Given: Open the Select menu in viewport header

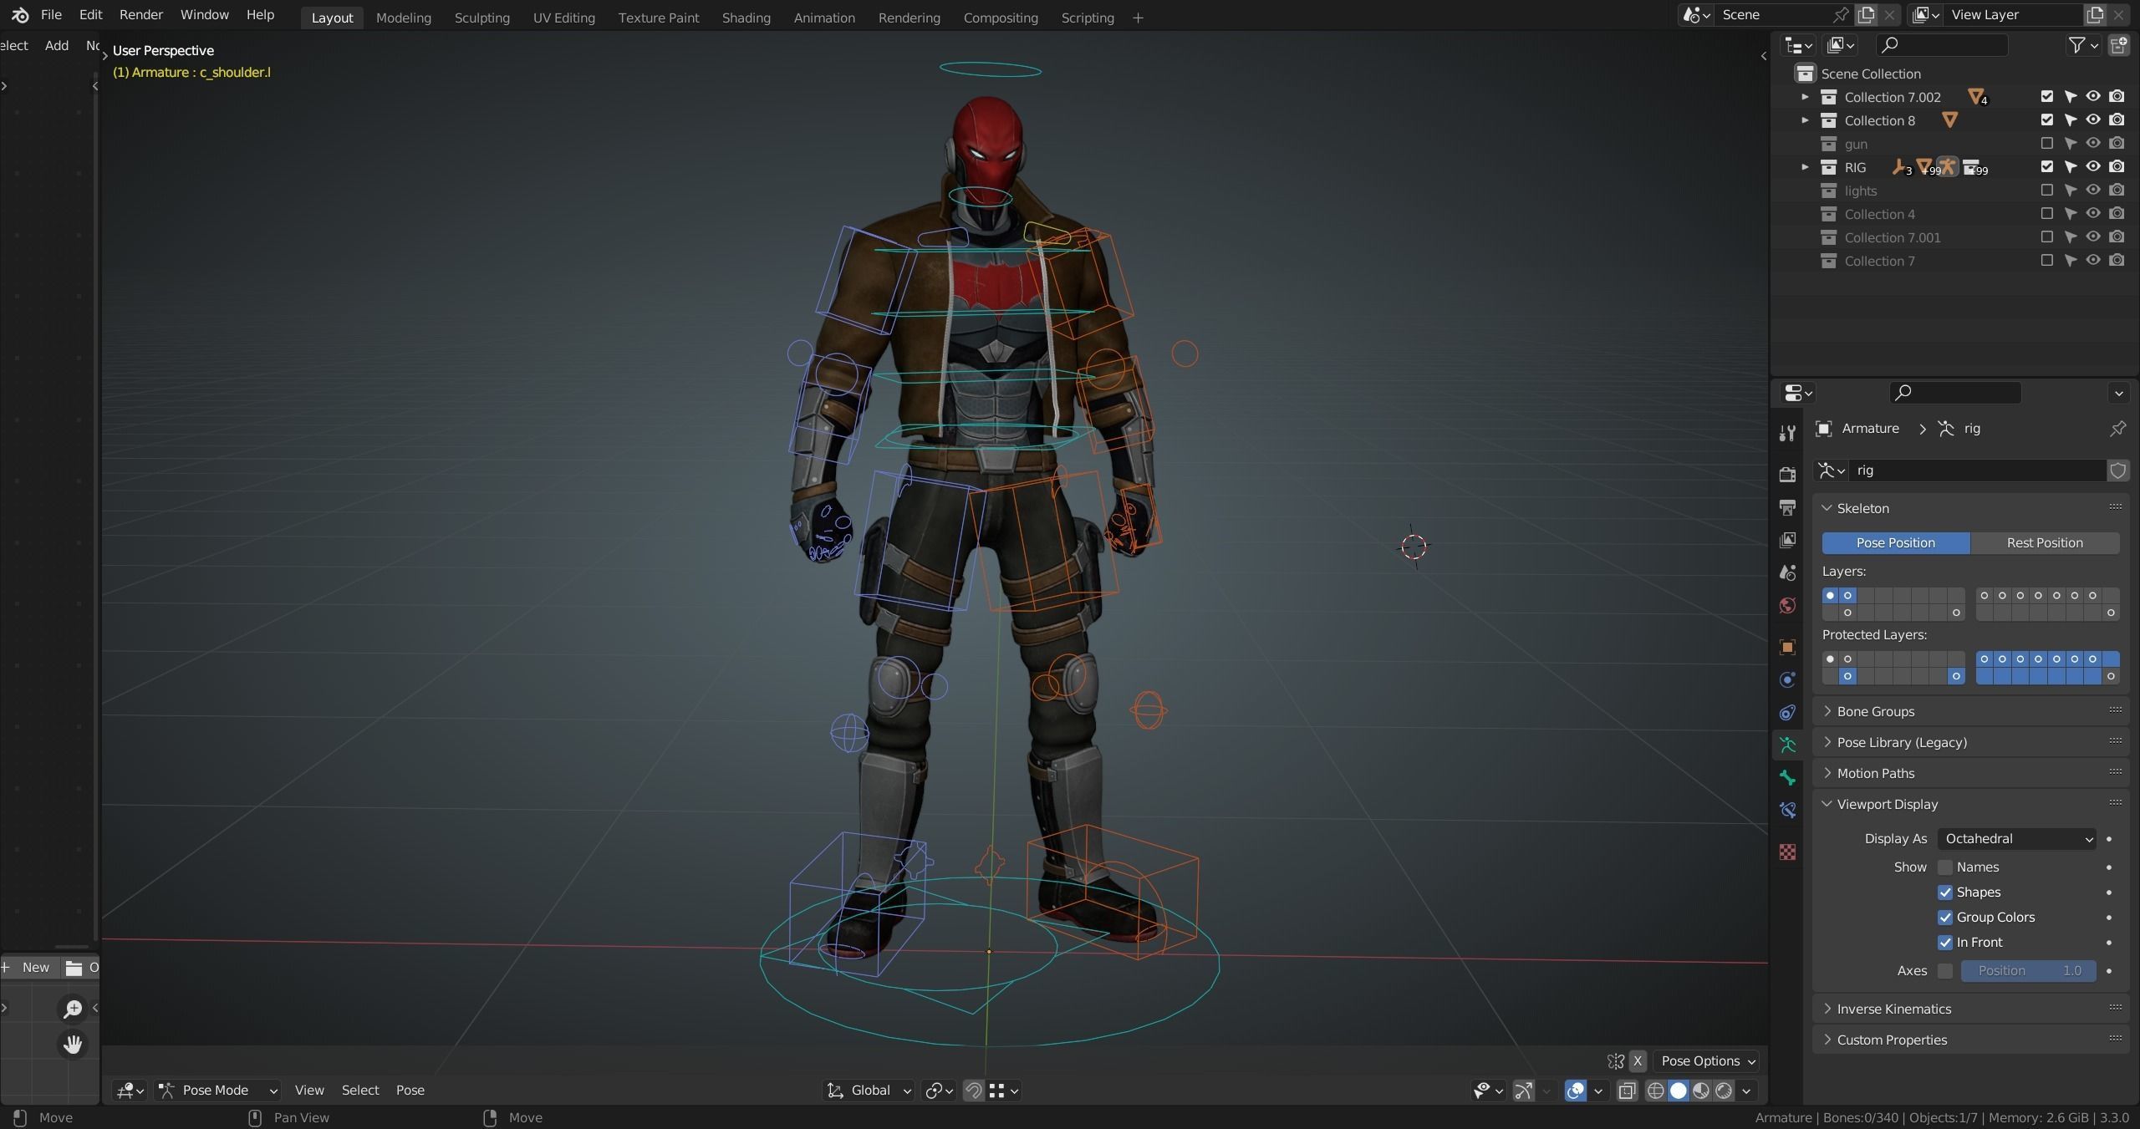Looking at the screenshot, I should click(360, 1091).
